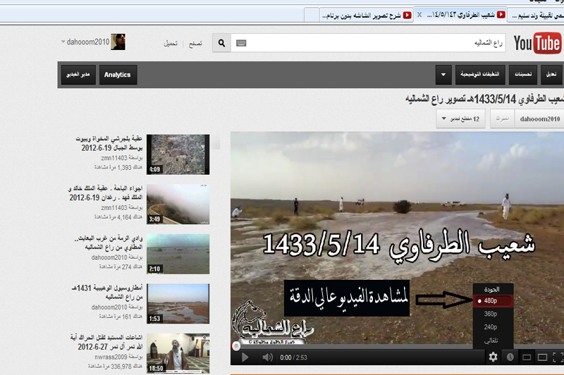The image size is (564, 375).
Task: Click the video progress bar scrubber
Action: (236, 346)
